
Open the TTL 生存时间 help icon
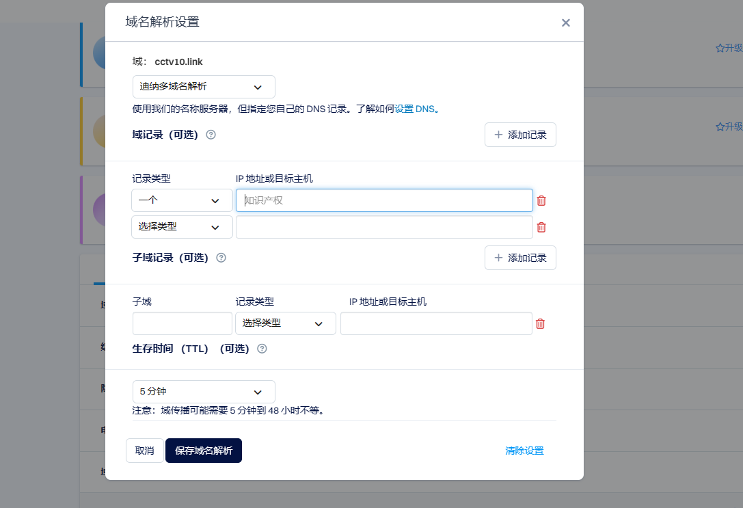click(x=262, y=349)
